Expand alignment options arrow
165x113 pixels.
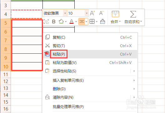coord(86,22)
